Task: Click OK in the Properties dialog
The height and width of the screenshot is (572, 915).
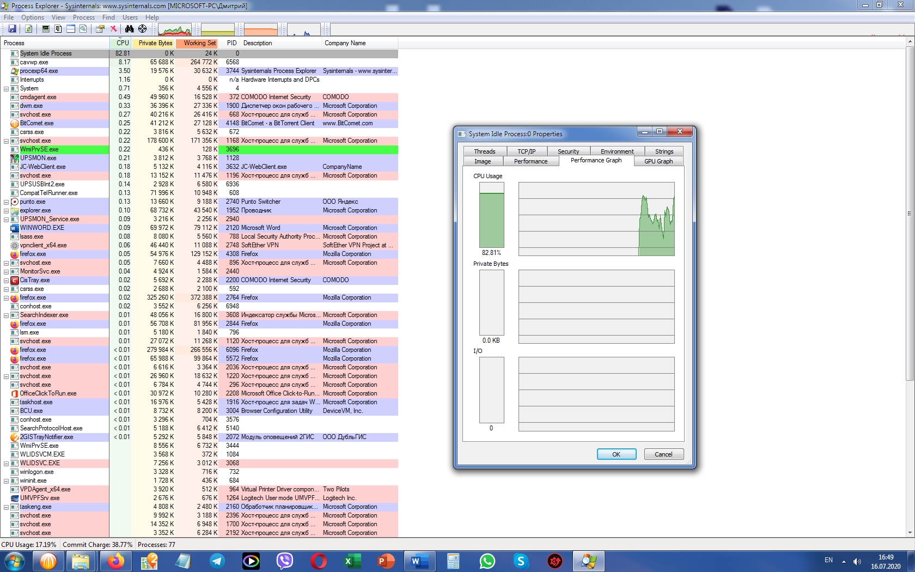Action: coord(617,454)
